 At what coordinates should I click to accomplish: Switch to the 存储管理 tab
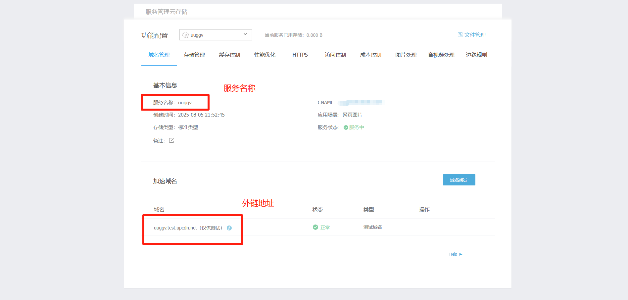194,55
